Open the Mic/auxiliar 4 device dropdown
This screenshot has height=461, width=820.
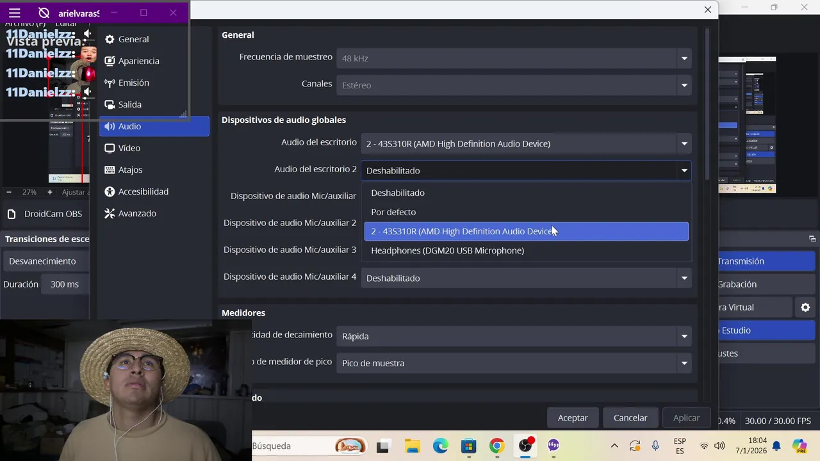coord(526,278)
